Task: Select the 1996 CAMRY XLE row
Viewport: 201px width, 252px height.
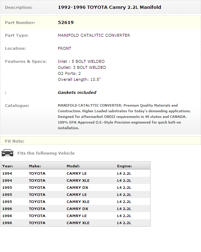Action: [x=75, y=223]
